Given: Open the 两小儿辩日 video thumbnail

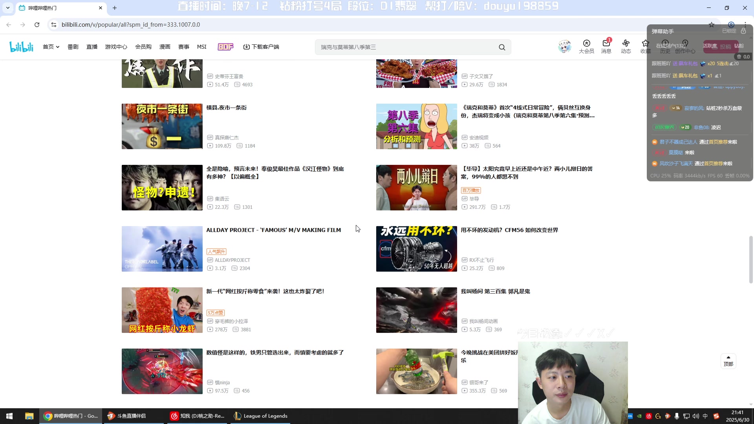Looking at the screenshot, I should pyautogui.click(x=417, y=188).
